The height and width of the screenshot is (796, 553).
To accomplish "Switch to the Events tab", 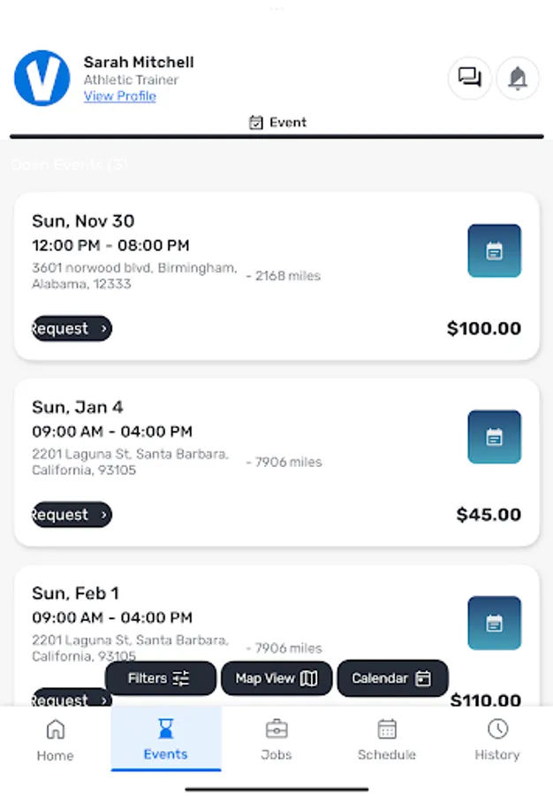I will [x=165, y=739].
